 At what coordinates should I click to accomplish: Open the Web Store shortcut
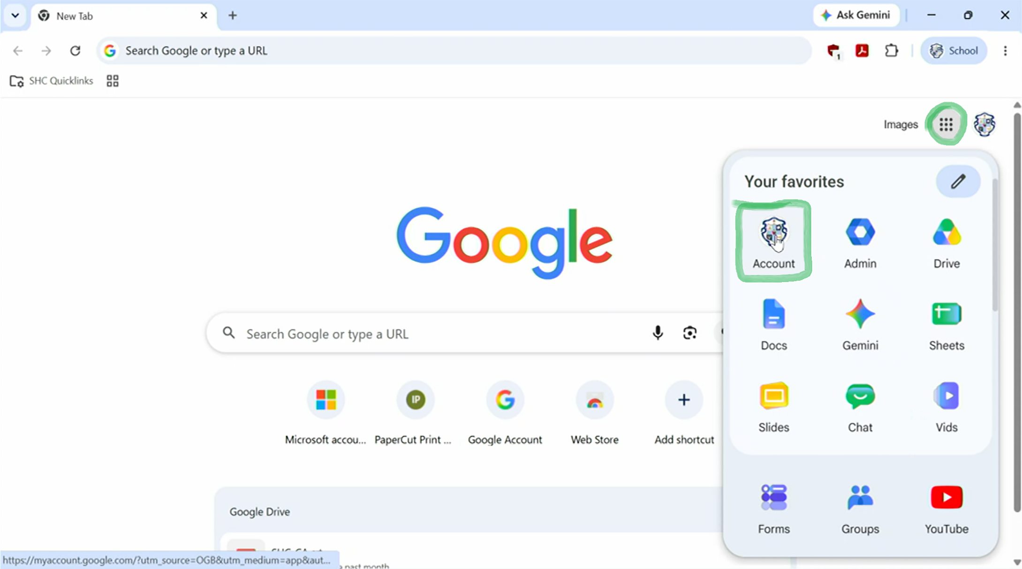(x=594, y=413)
